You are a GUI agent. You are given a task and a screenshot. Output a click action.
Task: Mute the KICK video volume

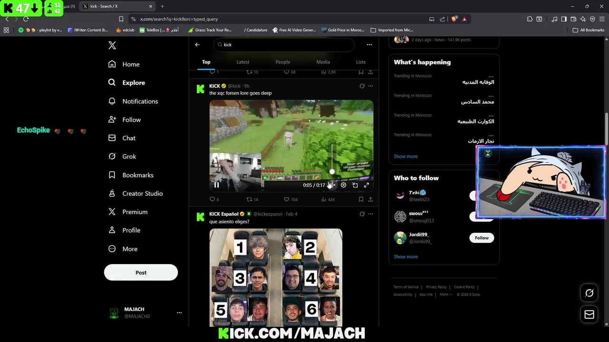(x=332, y=185)
